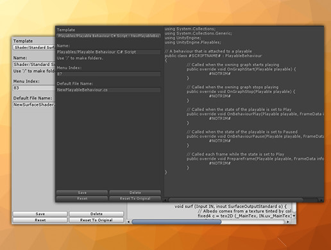The height and width of the screenshot is (250, 331).
Task: Click the OnBehaviourPlay method line
Action: tap(255, 114)
